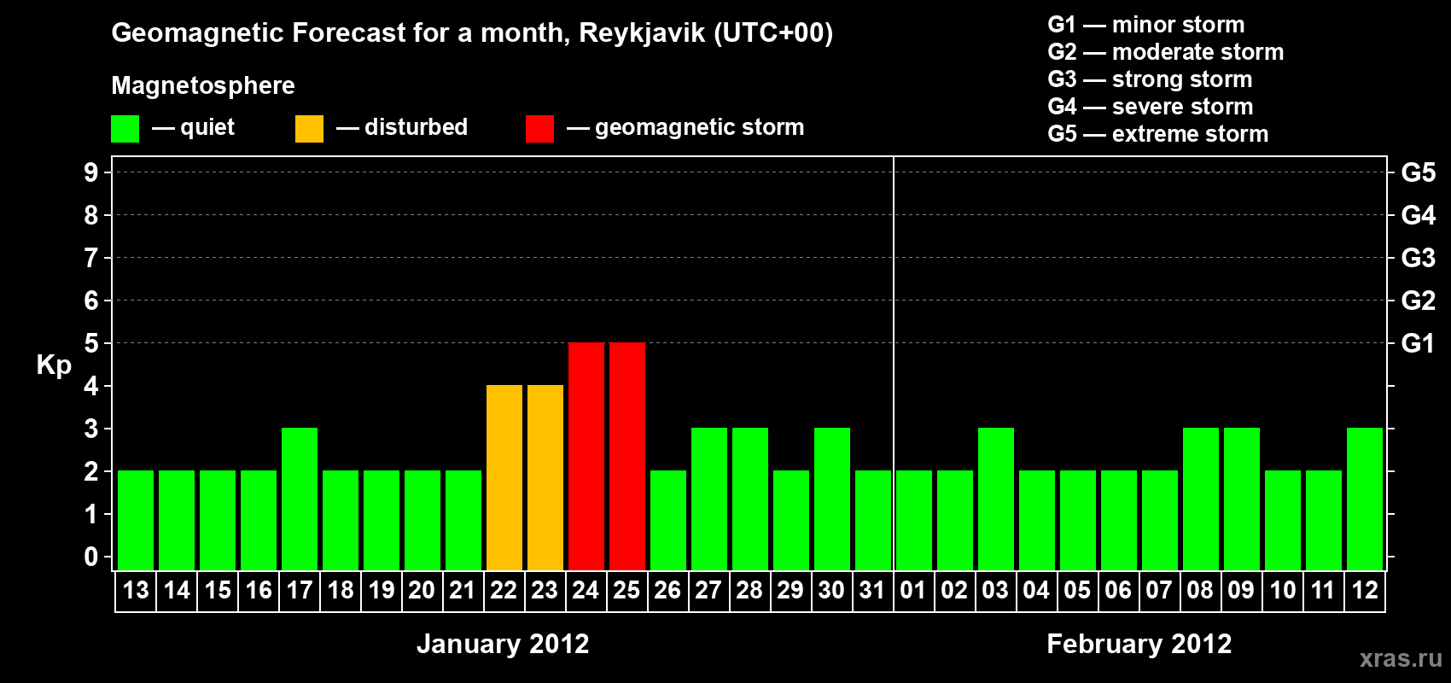Click Kp axis value '0'
The image size is (1451, 683).
coord(91,557)
